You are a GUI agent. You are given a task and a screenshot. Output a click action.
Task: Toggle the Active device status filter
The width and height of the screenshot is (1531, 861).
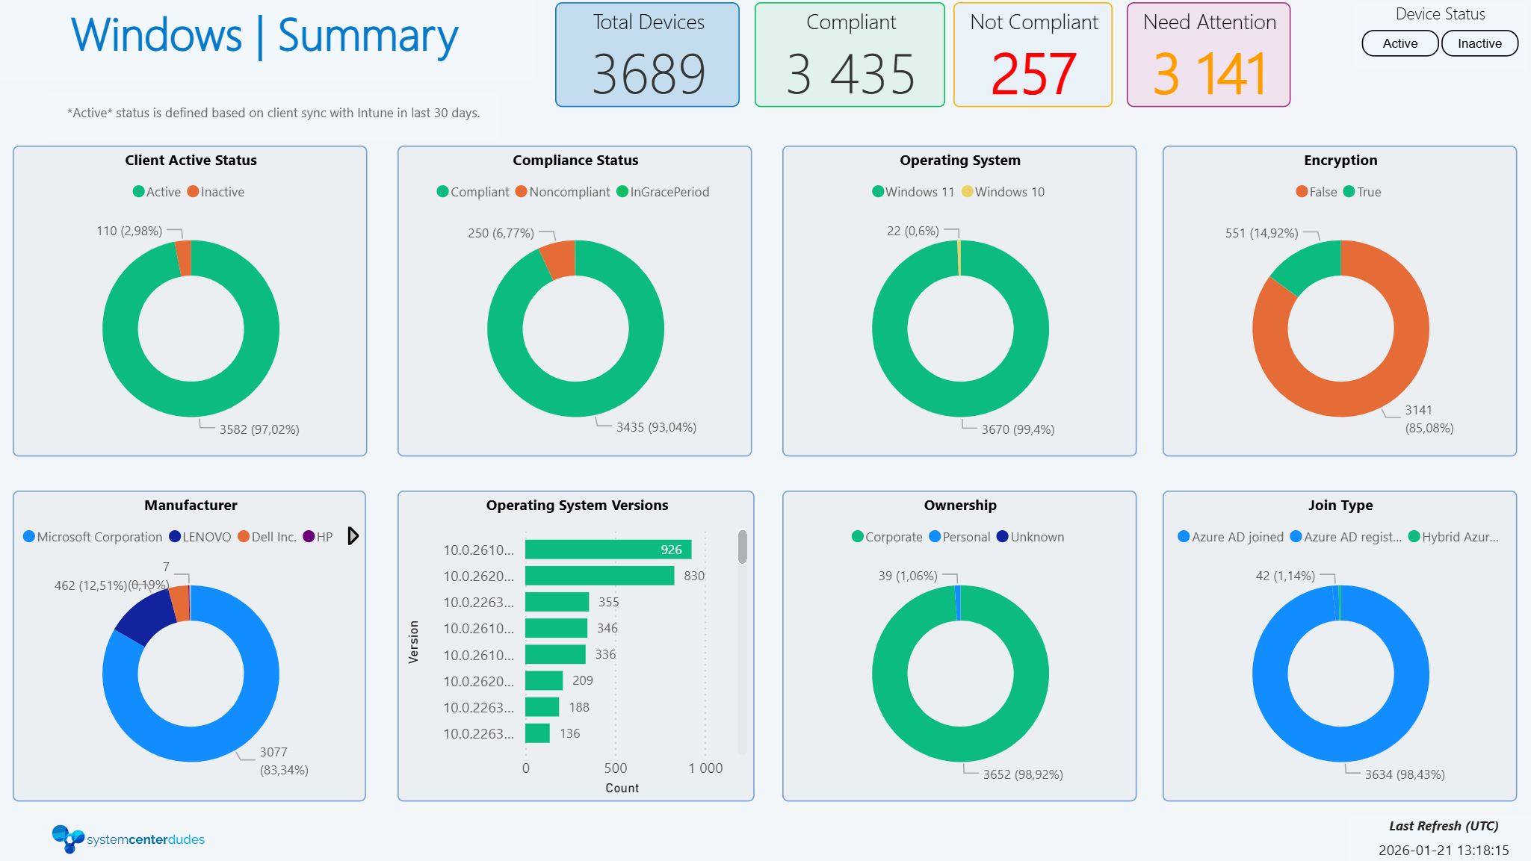point(1399,43)
